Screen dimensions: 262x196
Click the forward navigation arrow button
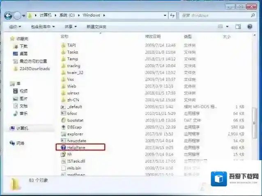coord(17,16)
